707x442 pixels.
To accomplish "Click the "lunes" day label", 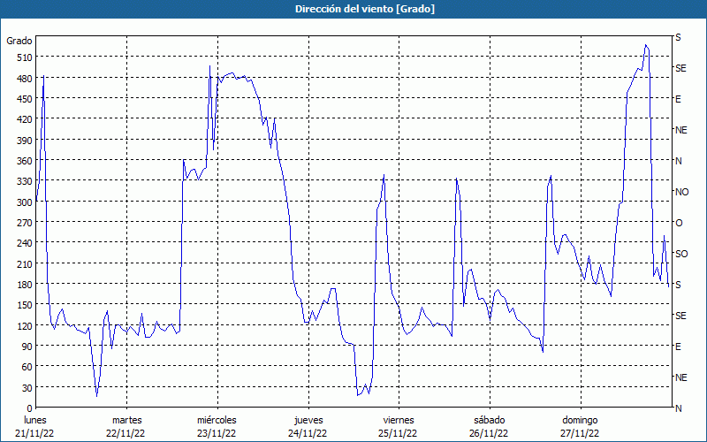I will pos(35,421).
